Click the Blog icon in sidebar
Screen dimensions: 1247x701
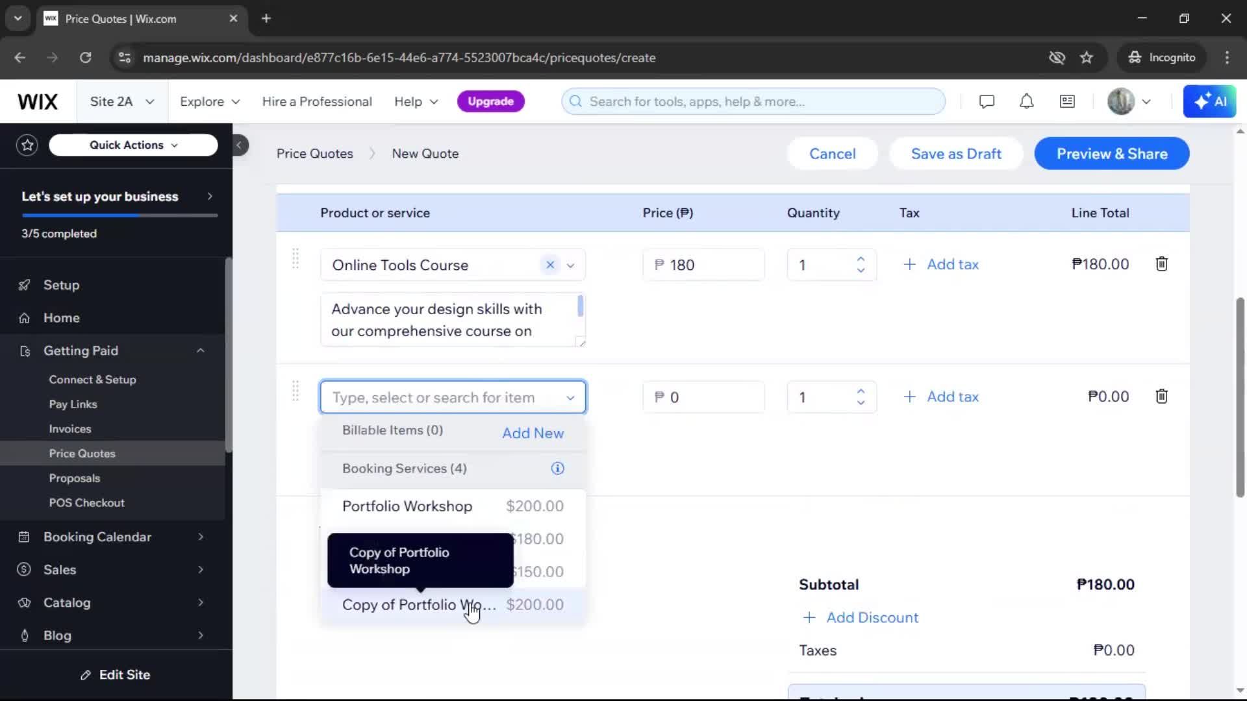tap(24, 635)
